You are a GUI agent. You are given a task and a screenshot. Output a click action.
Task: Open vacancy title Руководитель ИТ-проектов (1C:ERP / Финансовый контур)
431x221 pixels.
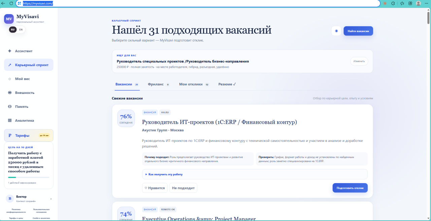point(220,122)
